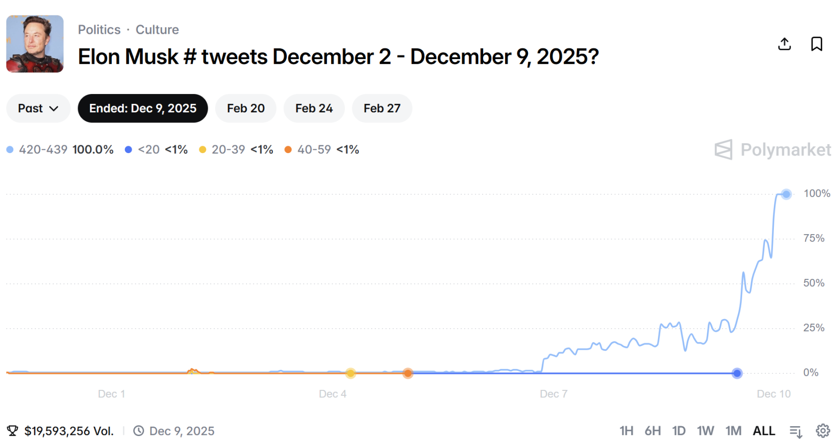Screen dimensions: 832x445
Task: Open chart settings gear icon
Action: click(x=823, y=431)
